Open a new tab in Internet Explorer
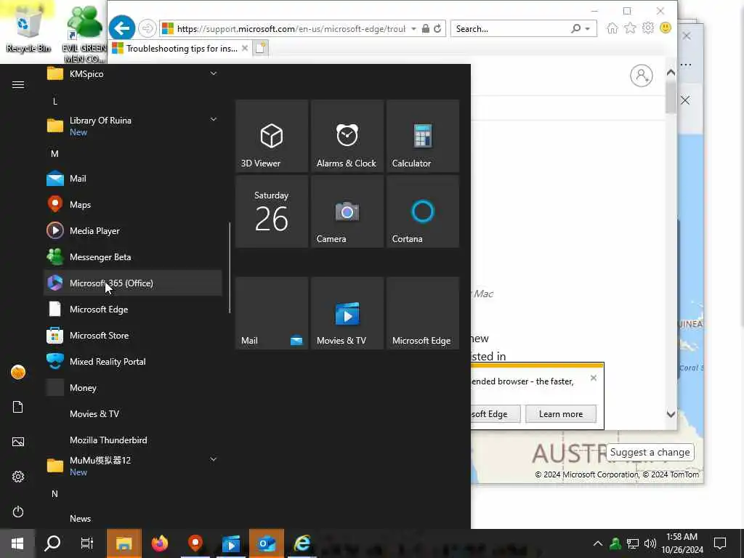The image size is (744, 558). [260, 48]
